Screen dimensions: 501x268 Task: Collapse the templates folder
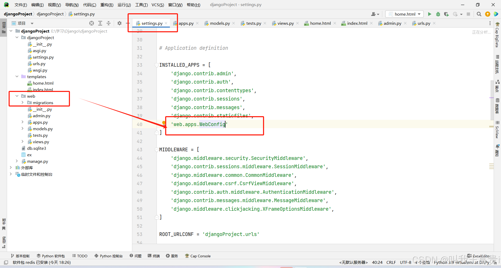(17, 77)
